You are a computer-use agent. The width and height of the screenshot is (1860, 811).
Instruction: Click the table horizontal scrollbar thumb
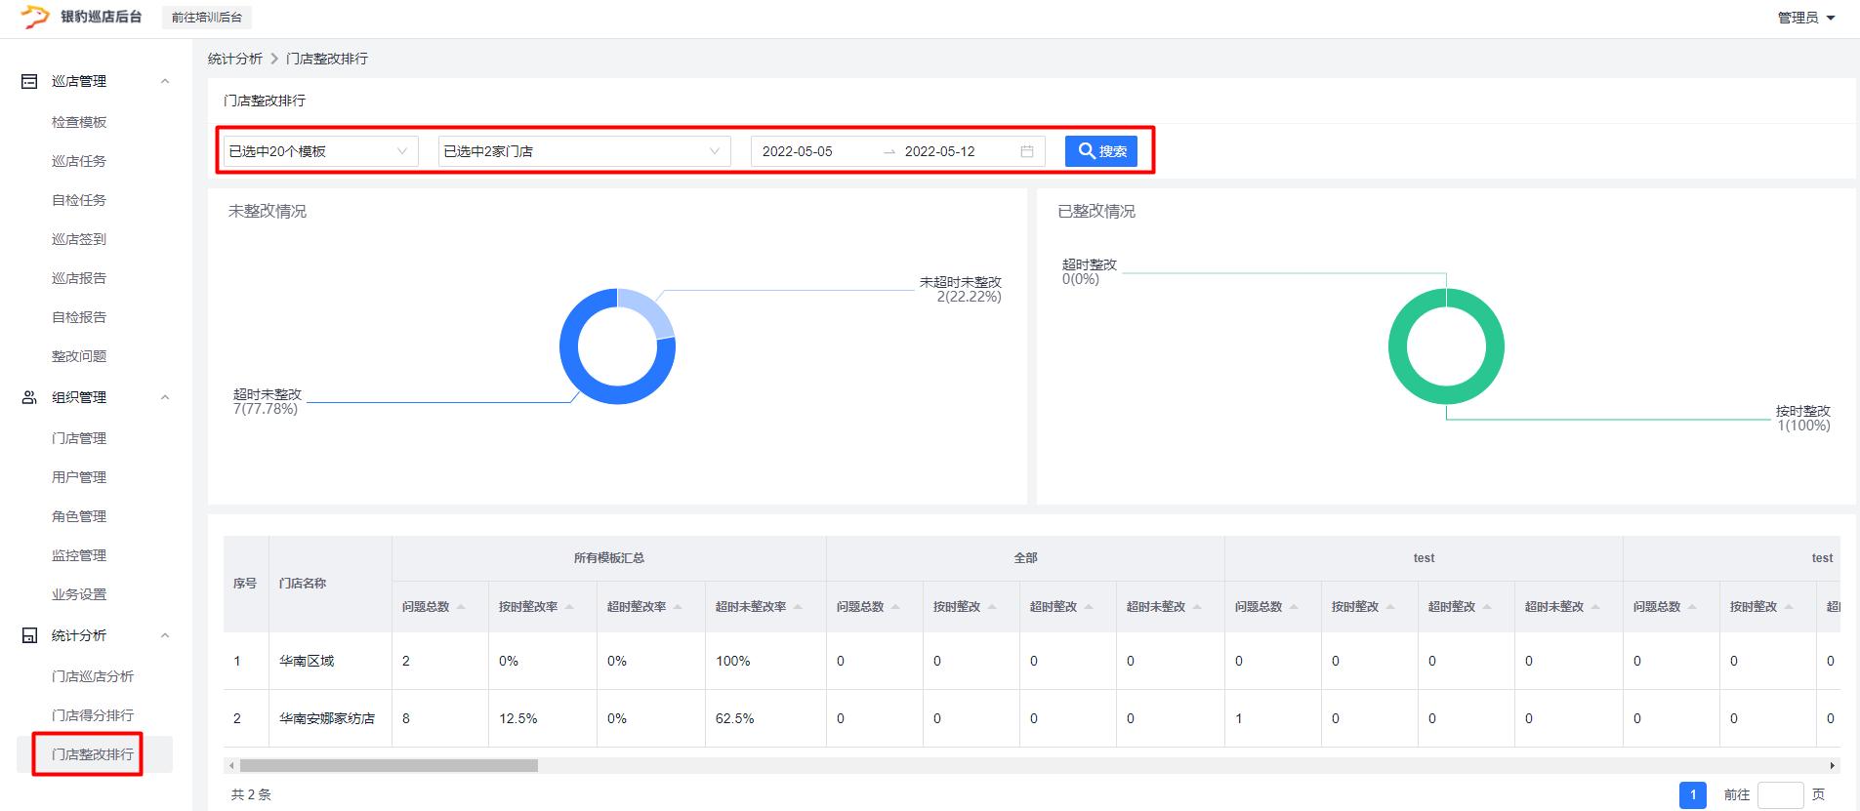[389, 766]
